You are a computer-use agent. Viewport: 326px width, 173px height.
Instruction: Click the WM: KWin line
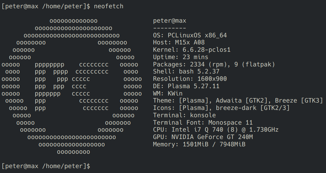[168, 93]
